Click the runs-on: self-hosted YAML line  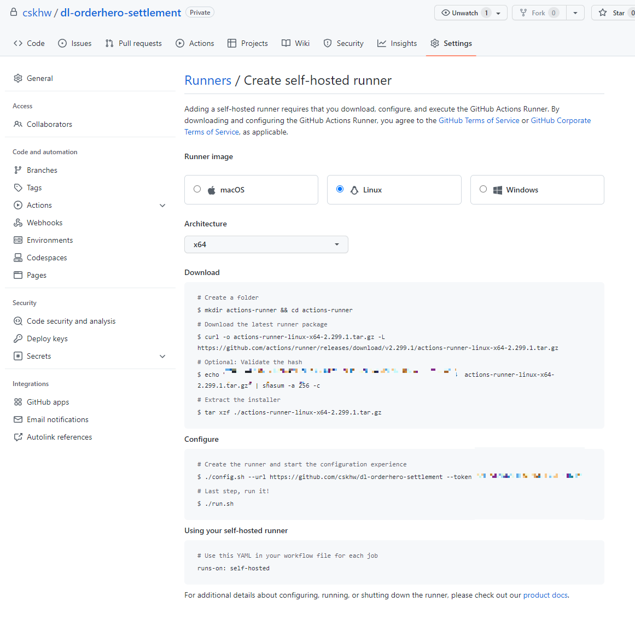tap(233, 568)
